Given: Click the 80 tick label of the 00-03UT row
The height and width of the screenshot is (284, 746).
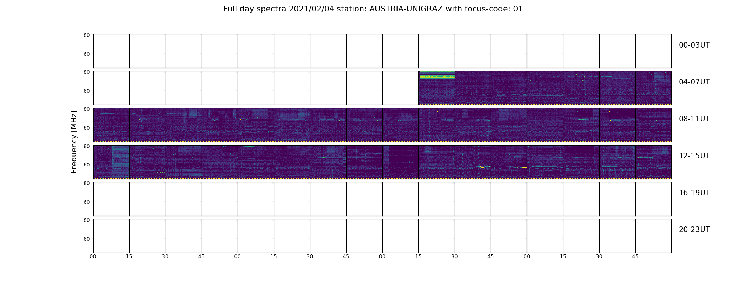Looking at the screenshot, I should coord(86,35).
